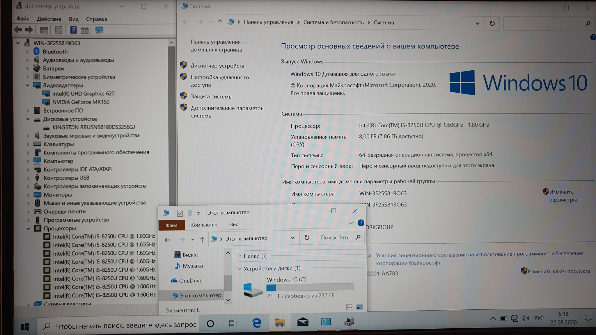596x335 pixels.
Task: Click the Explorer help question mark icon
Action: [361, 223]
